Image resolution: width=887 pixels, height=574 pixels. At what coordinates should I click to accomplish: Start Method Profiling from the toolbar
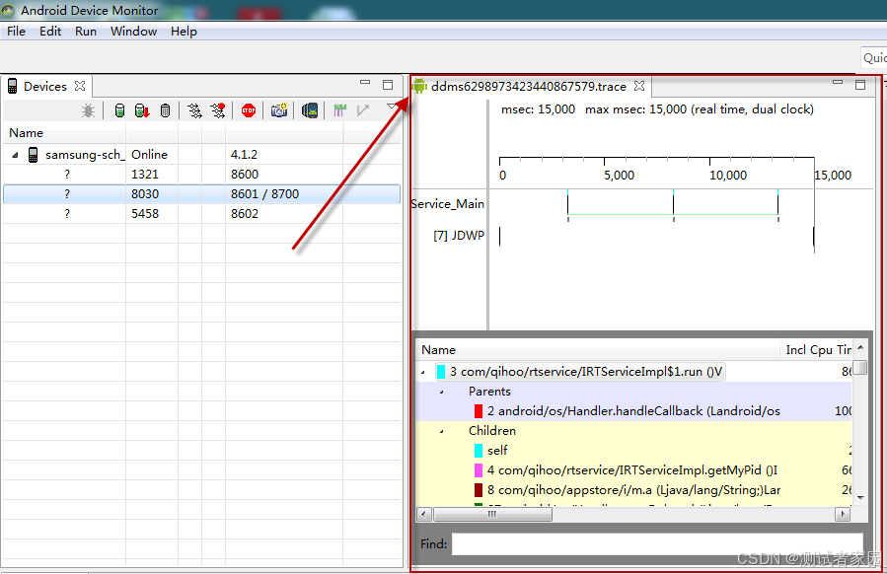pos(218,110)
